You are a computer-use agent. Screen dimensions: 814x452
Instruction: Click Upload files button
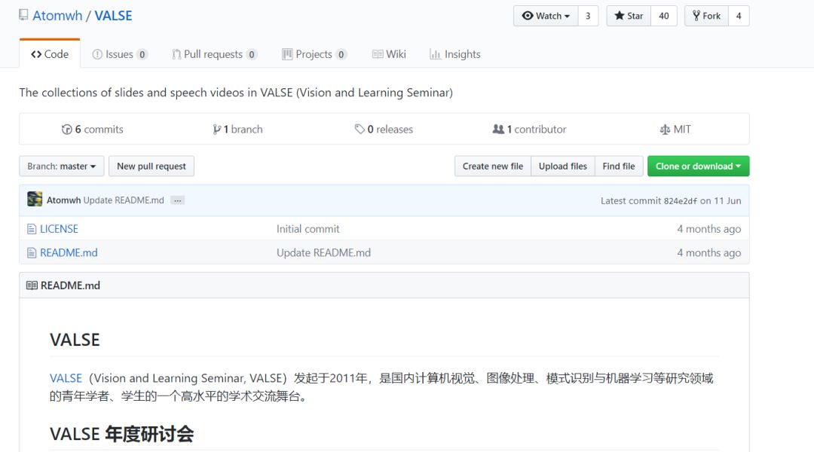tap(563, 166)
